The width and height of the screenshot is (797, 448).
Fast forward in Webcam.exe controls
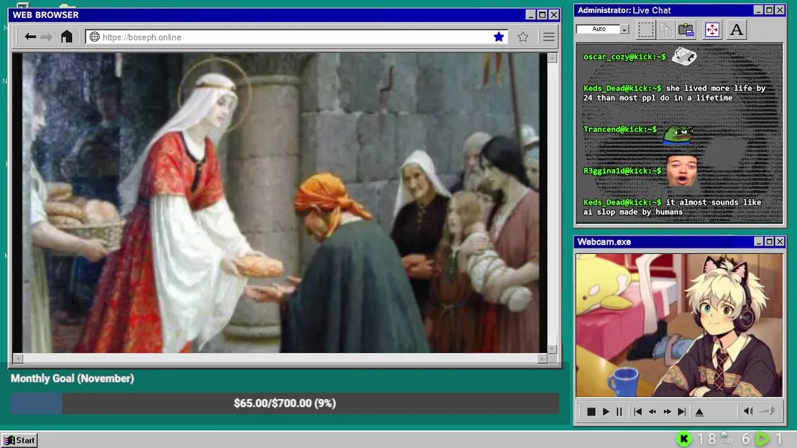[667, 411]
